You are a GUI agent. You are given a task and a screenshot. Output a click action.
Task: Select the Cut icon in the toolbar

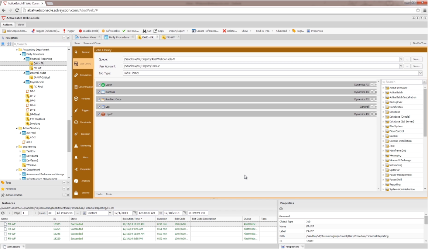pos(146,31)
